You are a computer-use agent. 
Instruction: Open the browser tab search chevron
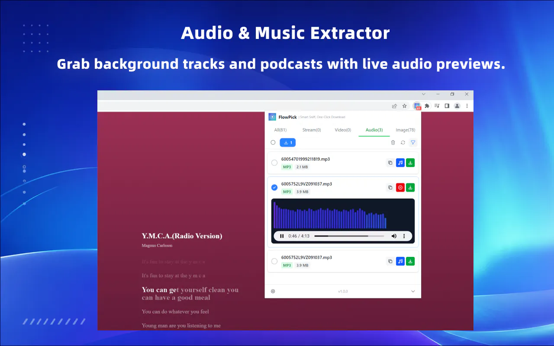tap(423, 94)
